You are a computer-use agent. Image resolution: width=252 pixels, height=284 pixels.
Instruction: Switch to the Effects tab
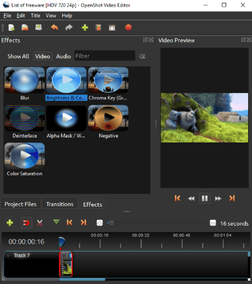[92, 204]
